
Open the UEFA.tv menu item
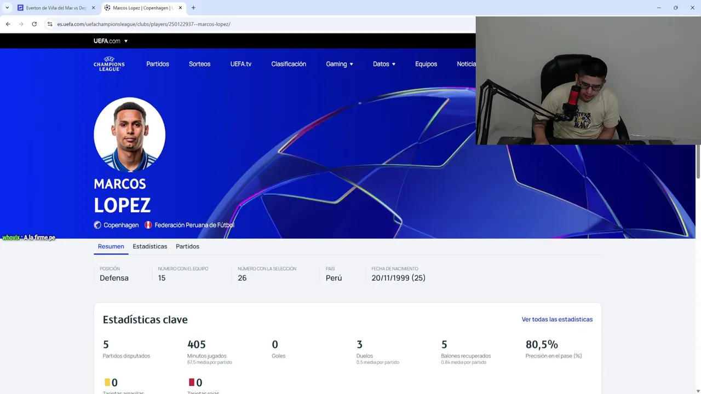point(241,64)
